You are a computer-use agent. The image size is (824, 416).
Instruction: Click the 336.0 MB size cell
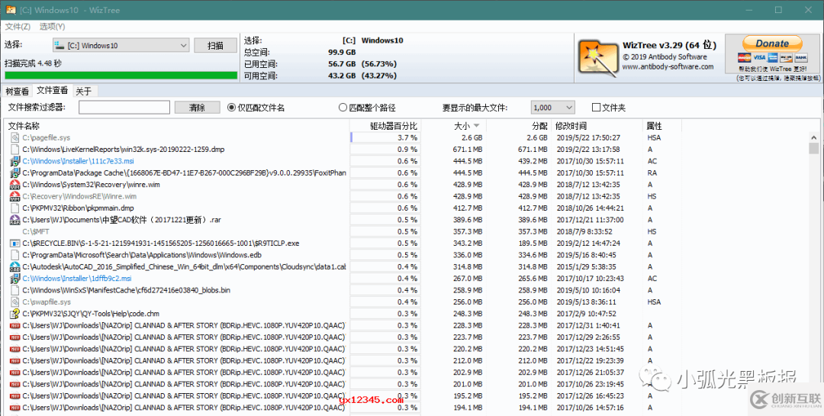click(x=468, y=255)
